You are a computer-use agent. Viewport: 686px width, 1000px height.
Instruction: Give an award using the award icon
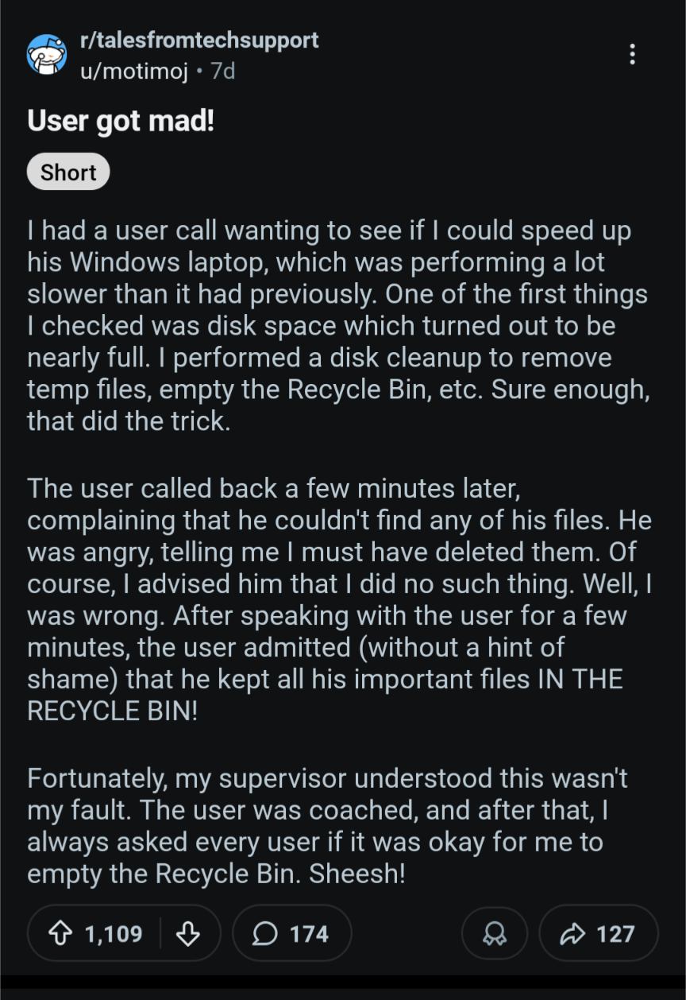(x=495, y=933)
